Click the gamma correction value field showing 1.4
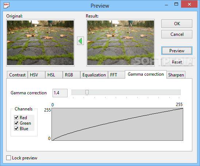This screenshot has height=166, width=200. [60, 93]
